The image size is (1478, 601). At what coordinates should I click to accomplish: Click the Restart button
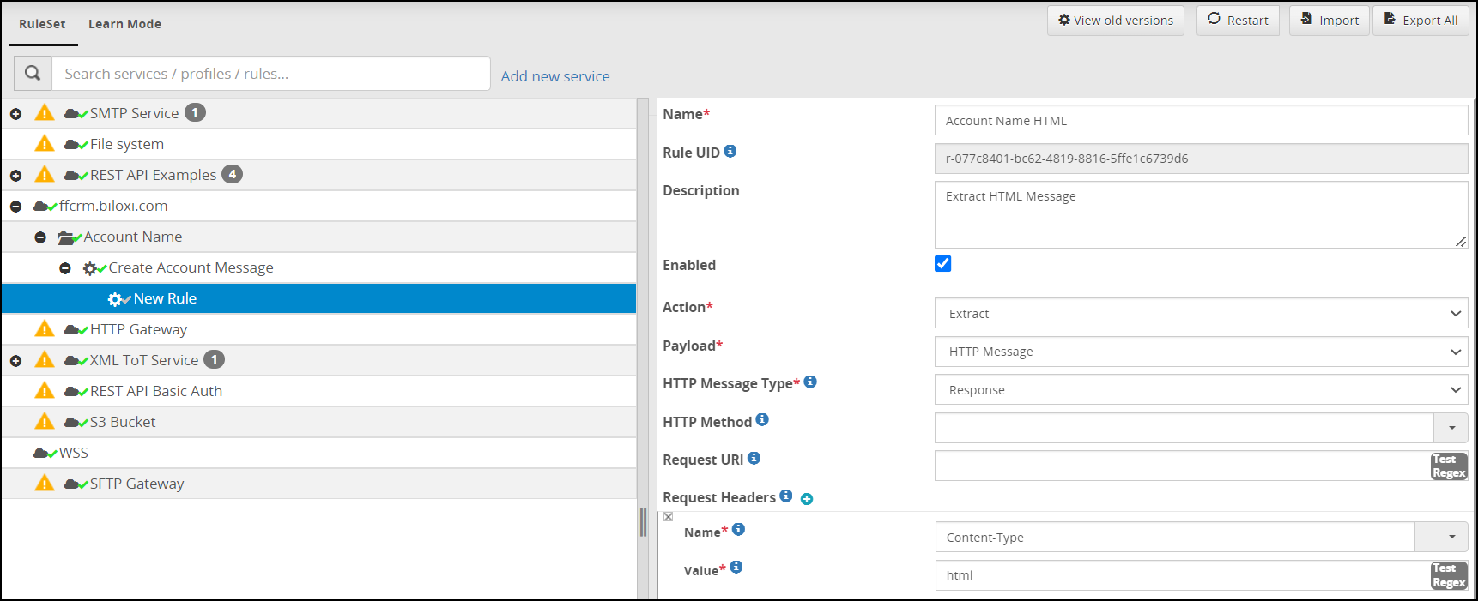1238,21
